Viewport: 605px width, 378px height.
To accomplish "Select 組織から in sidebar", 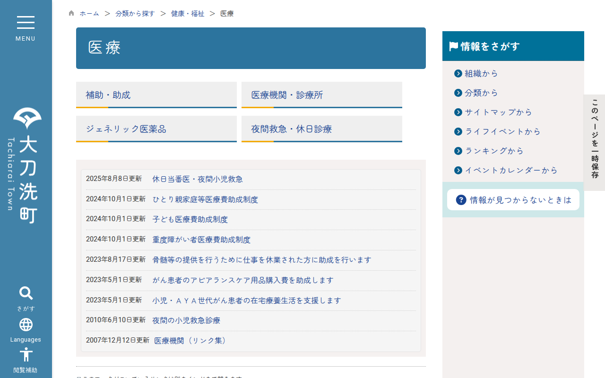I will pos(481,73).
